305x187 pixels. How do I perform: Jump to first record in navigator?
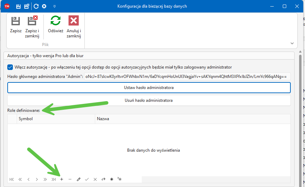click(12, 179)
